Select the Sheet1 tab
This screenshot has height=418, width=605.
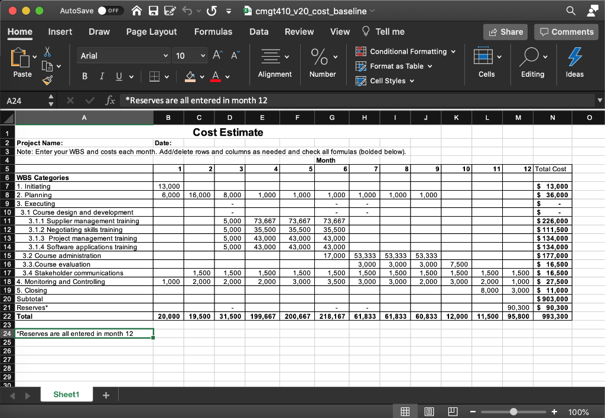click(x=66, y=394)
